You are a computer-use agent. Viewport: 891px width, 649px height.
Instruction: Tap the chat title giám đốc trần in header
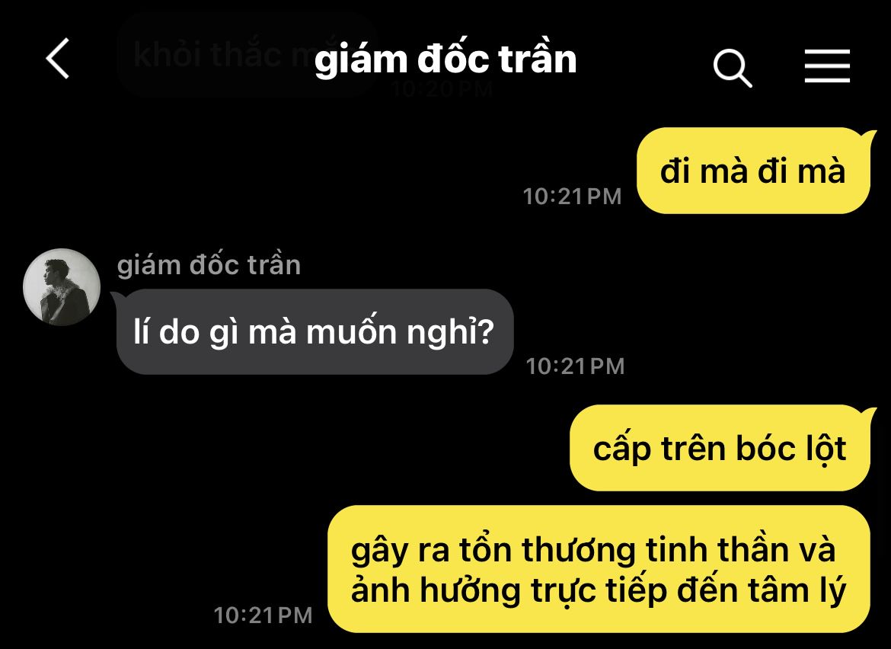(x=445, y=59)
